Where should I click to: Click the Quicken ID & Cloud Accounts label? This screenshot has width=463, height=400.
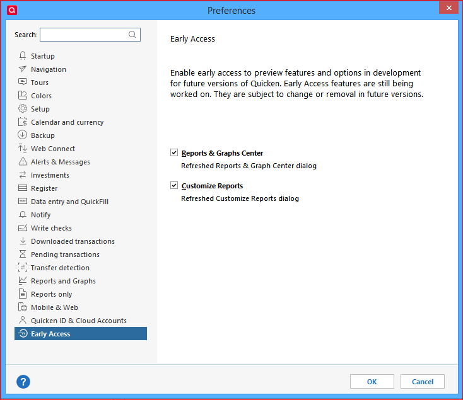pyautogui.click(x=79, y=321)
